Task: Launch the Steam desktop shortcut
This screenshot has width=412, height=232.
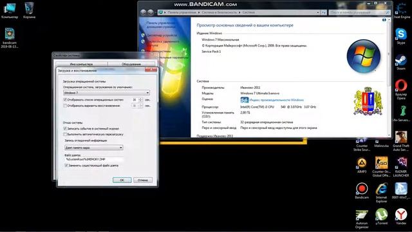Action: [401, 62]
